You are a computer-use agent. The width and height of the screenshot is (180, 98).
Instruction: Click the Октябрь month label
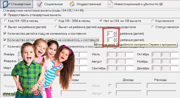pos(143,54)
